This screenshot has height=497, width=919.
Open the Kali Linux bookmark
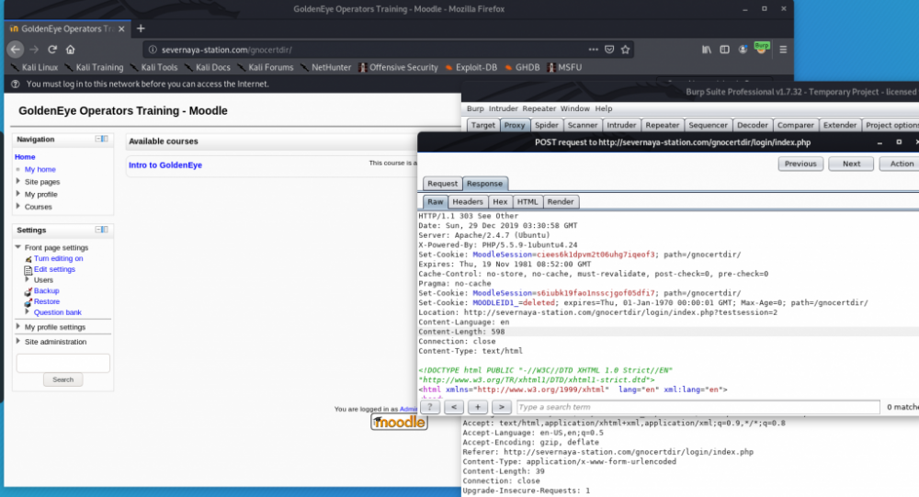[x=35, y=67]
